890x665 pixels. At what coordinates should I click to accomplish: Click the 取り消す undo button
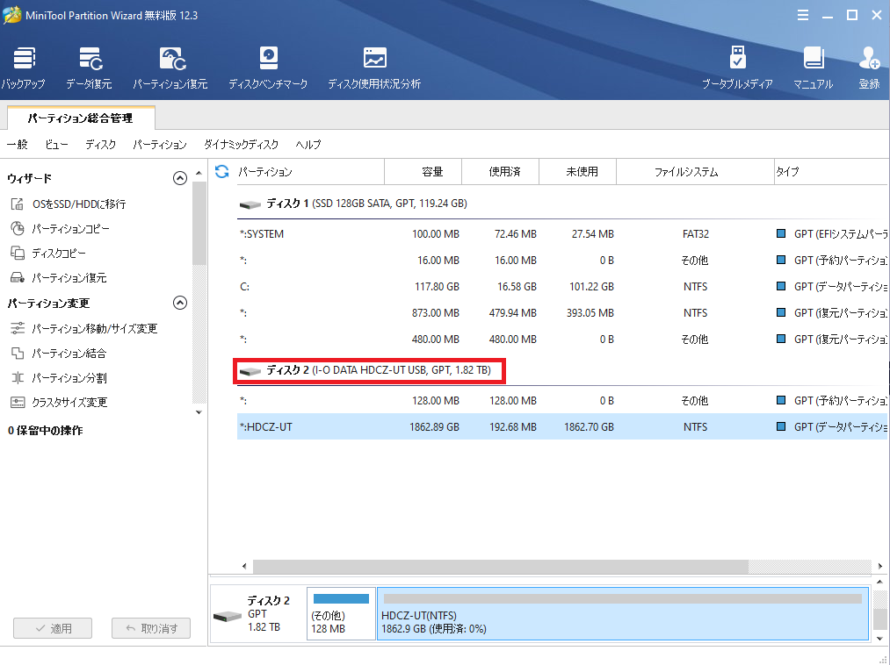(x=151, y=628)
